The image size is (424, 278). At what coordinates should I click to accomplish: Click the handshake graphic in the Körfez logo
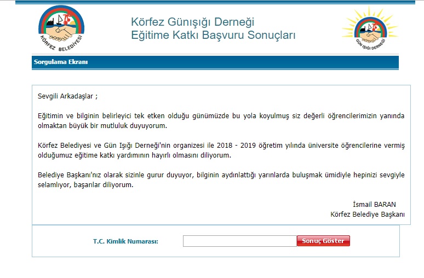(x=62, y=33)
